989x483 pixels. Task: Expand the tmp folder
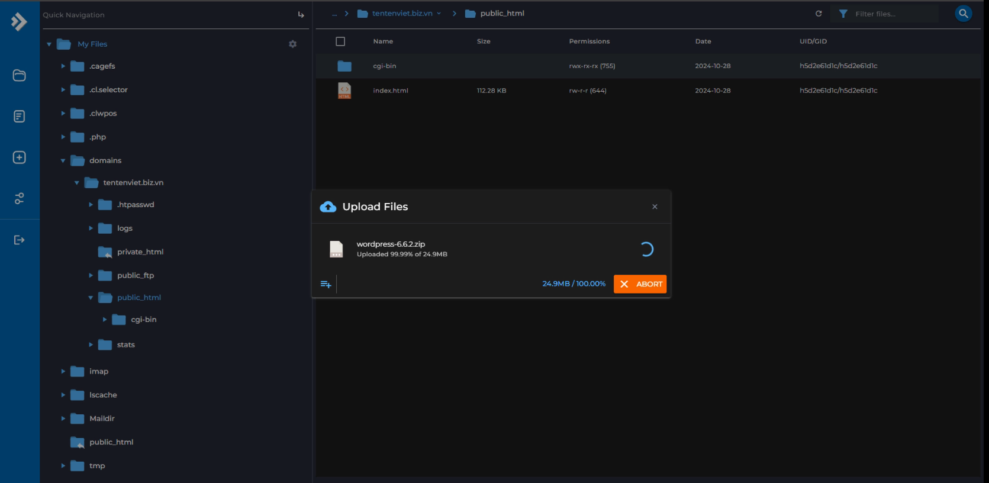[x=63, y=466]
